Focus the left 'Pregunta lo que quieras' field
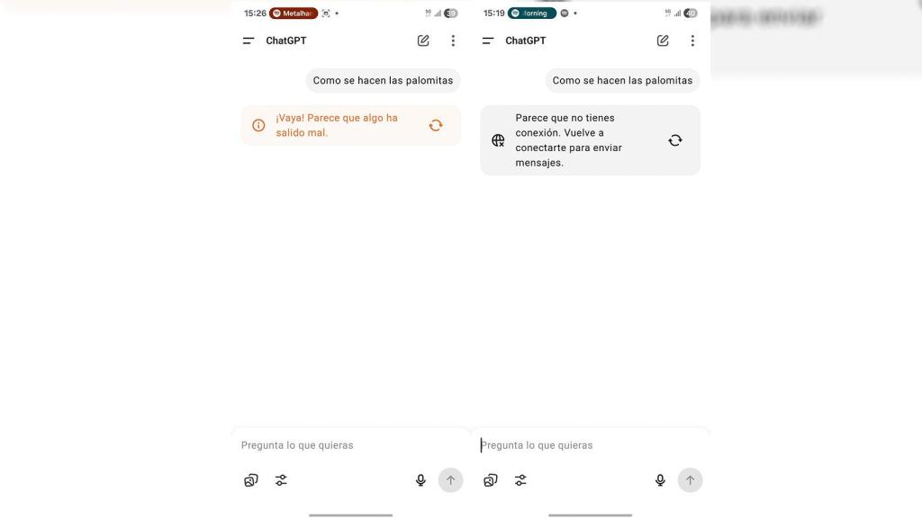 pos(350,445)
